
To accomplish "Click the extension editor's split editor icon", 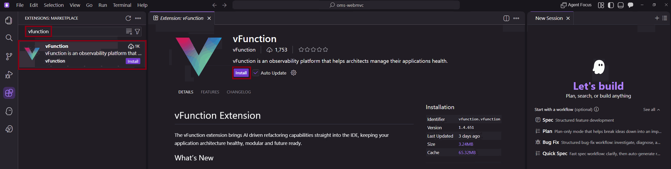I will (506, 18).
